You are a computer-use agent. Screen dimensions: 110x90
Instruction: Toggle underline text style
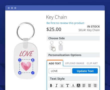point(62,85)
